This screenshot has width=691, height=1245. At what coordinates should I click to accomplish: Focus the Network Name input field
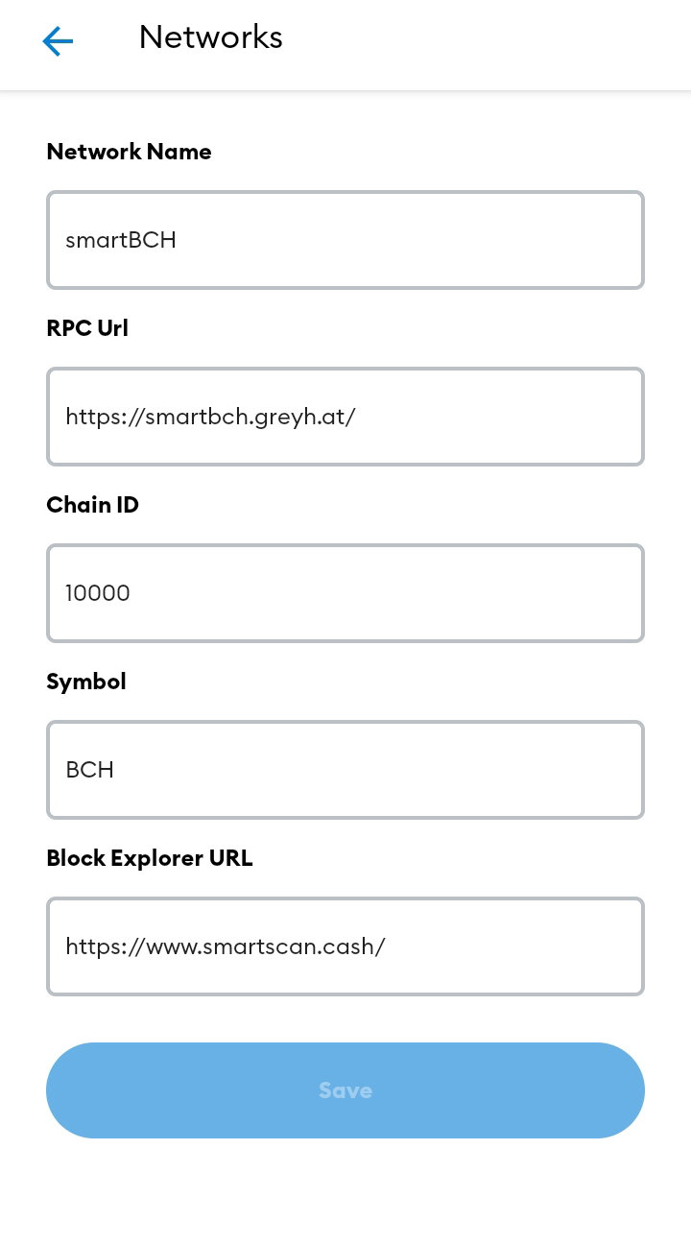tap(345, 240)
